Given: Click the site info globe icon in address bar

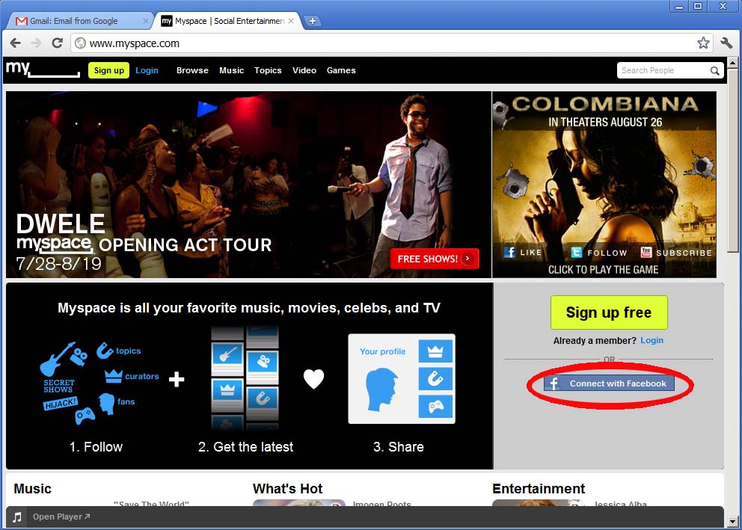Looking at the screenshot, I should coord(81,43).
